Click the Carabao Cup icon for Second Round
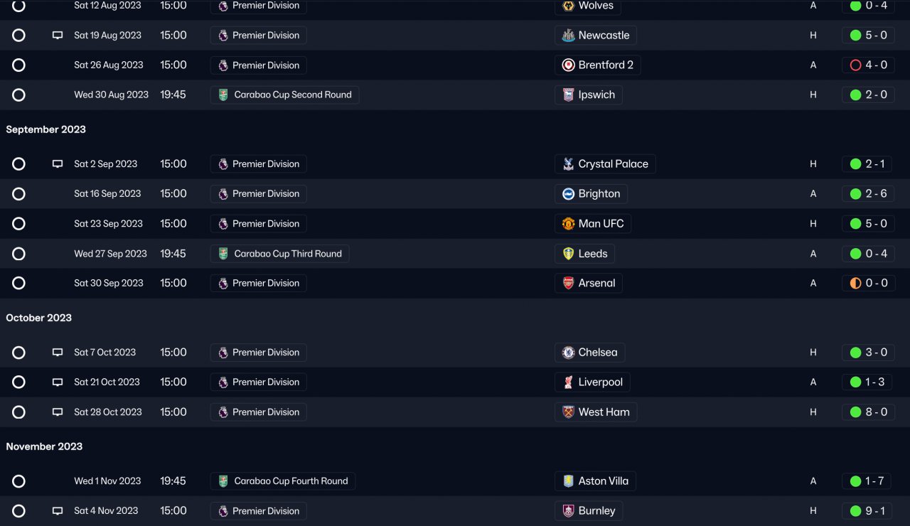Viewport: 910px width, 526px height. pos(223,95)
